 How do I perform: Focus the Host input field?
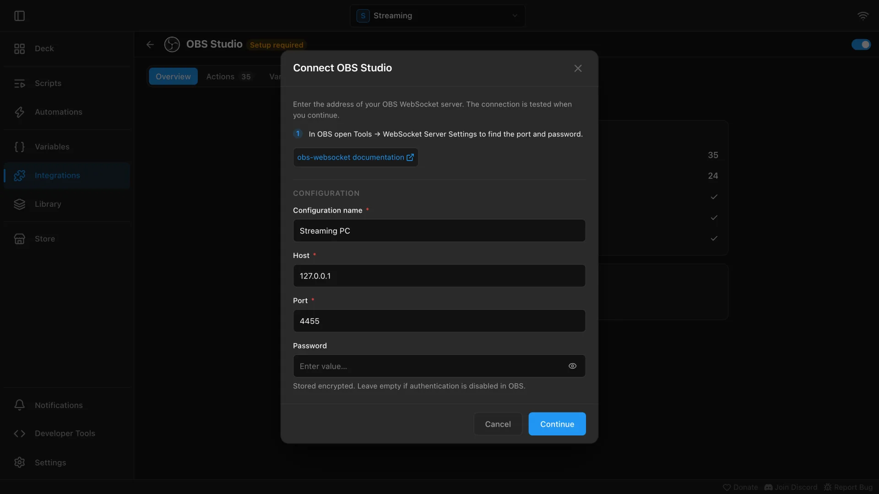[439, 276]
